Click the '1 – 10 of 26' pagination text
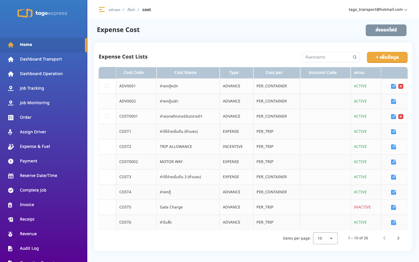The width and height of the screenshot is (419, 262). [358, 238]
